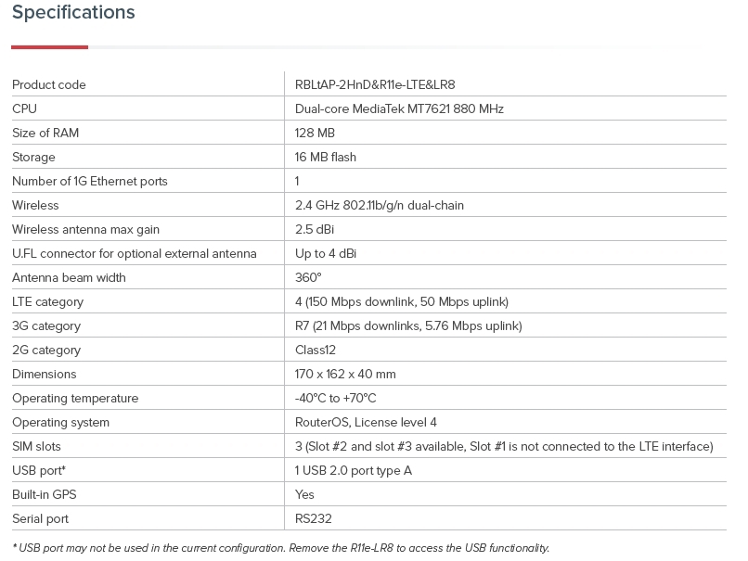748x561 pixels.
Task: Click the SIM slots value text
Action: click(504, 447)
